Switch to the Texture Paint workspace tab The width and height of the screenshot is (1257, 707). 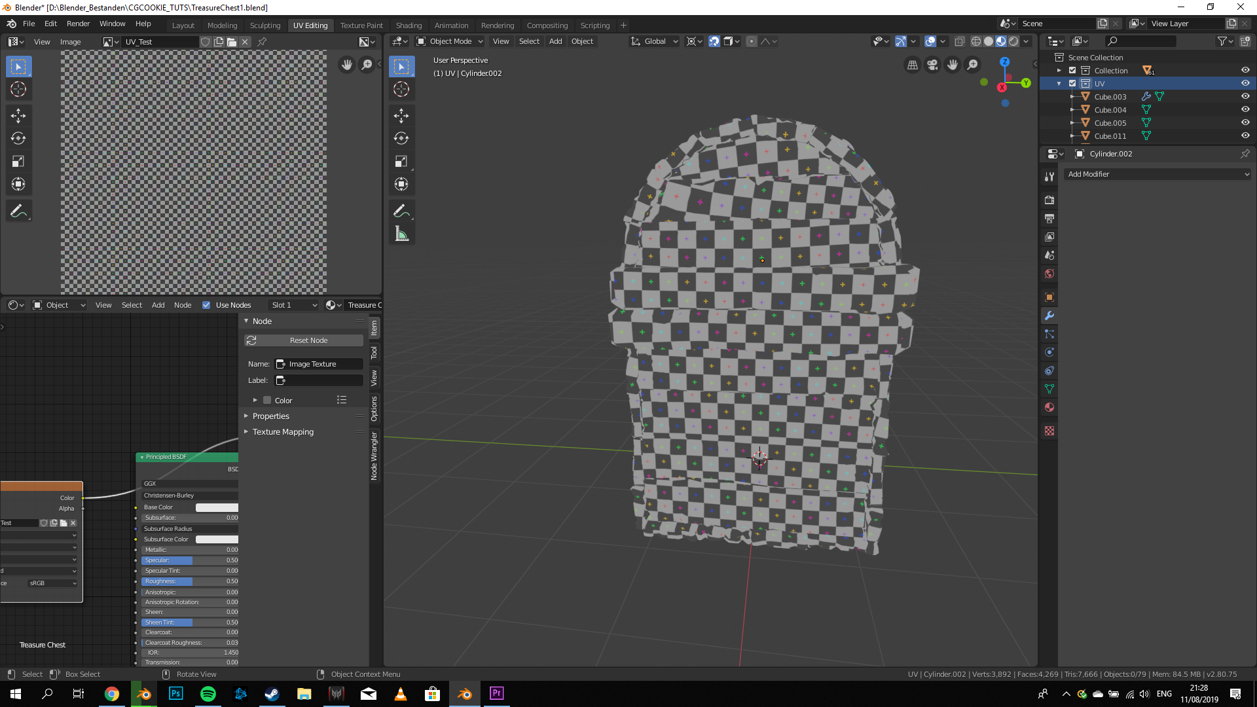(361, 26)
